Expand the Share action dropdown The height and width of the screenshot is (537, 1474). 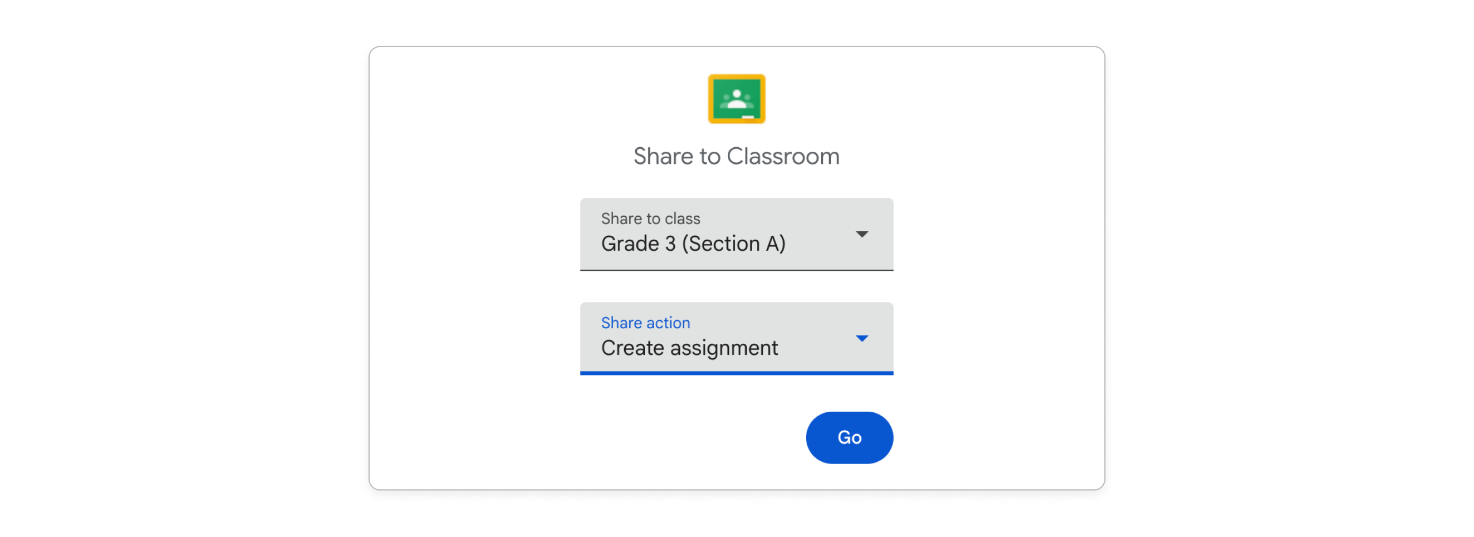click(736, 338)
